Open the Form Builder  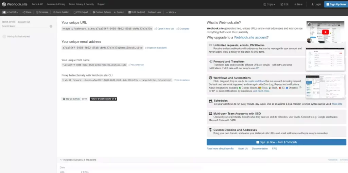point(61,12)
